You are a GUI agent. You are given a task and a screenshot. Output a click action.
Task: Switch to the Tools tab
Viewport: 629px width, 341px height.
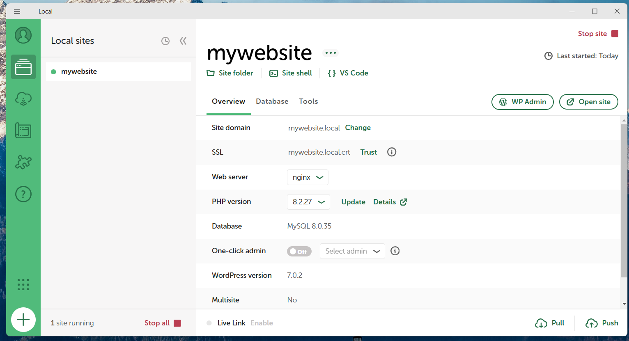point(308,101)
